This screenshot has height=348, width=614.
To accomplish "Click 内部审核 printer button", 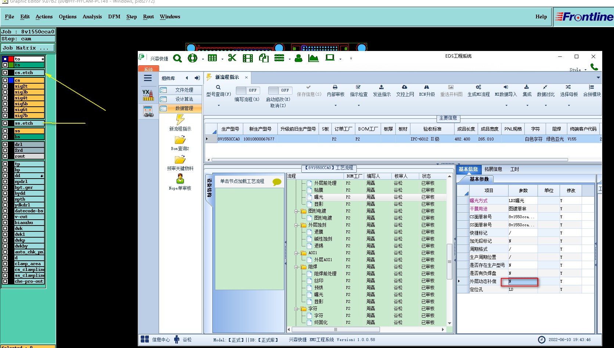I will (335, 91).
